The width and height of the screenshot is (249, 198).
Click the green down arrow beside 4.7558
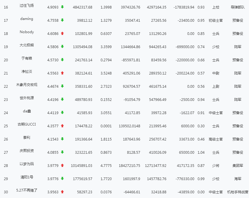point(62,20)
